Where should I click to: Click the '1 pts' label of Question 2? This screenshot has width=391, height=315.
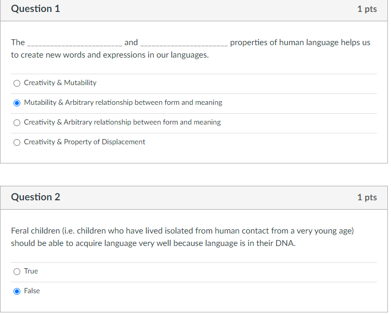[367, 197]
